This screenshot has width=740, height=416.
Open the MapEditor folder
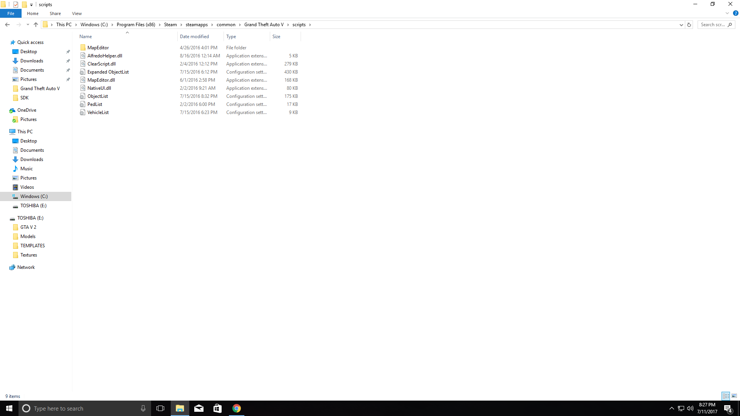pos(98,48)
